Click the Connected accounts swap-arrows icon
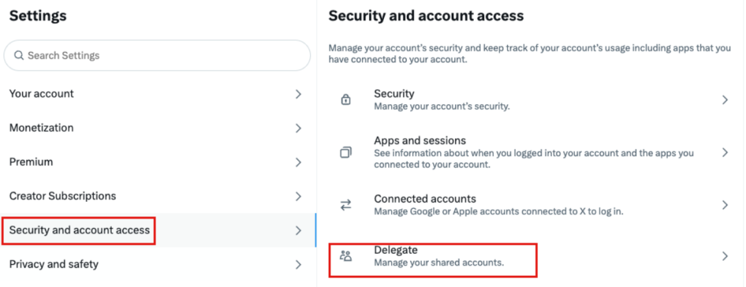 (x=346, y=205)
